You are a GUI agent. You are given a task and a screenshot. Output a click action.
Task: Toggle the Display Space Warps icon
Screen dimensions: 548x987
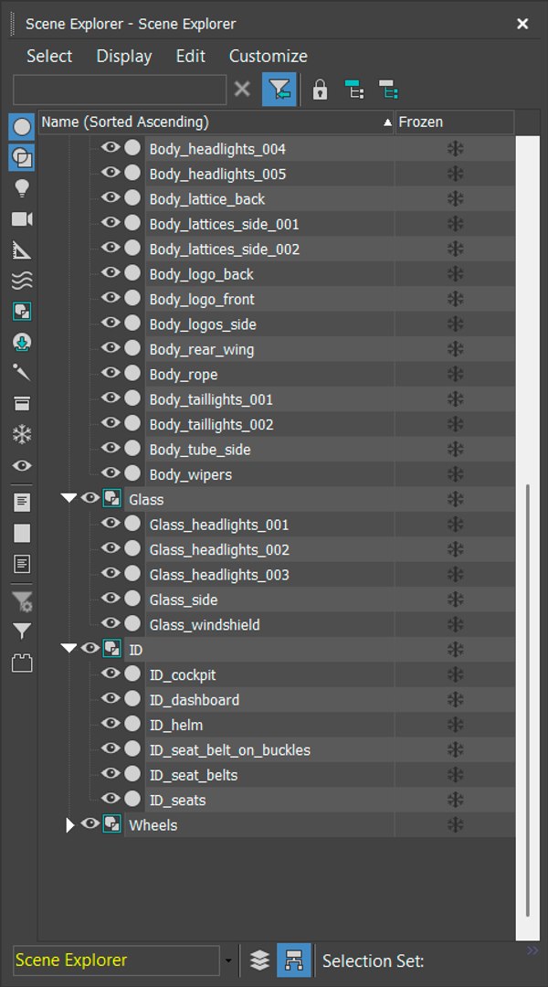[22, 281]
